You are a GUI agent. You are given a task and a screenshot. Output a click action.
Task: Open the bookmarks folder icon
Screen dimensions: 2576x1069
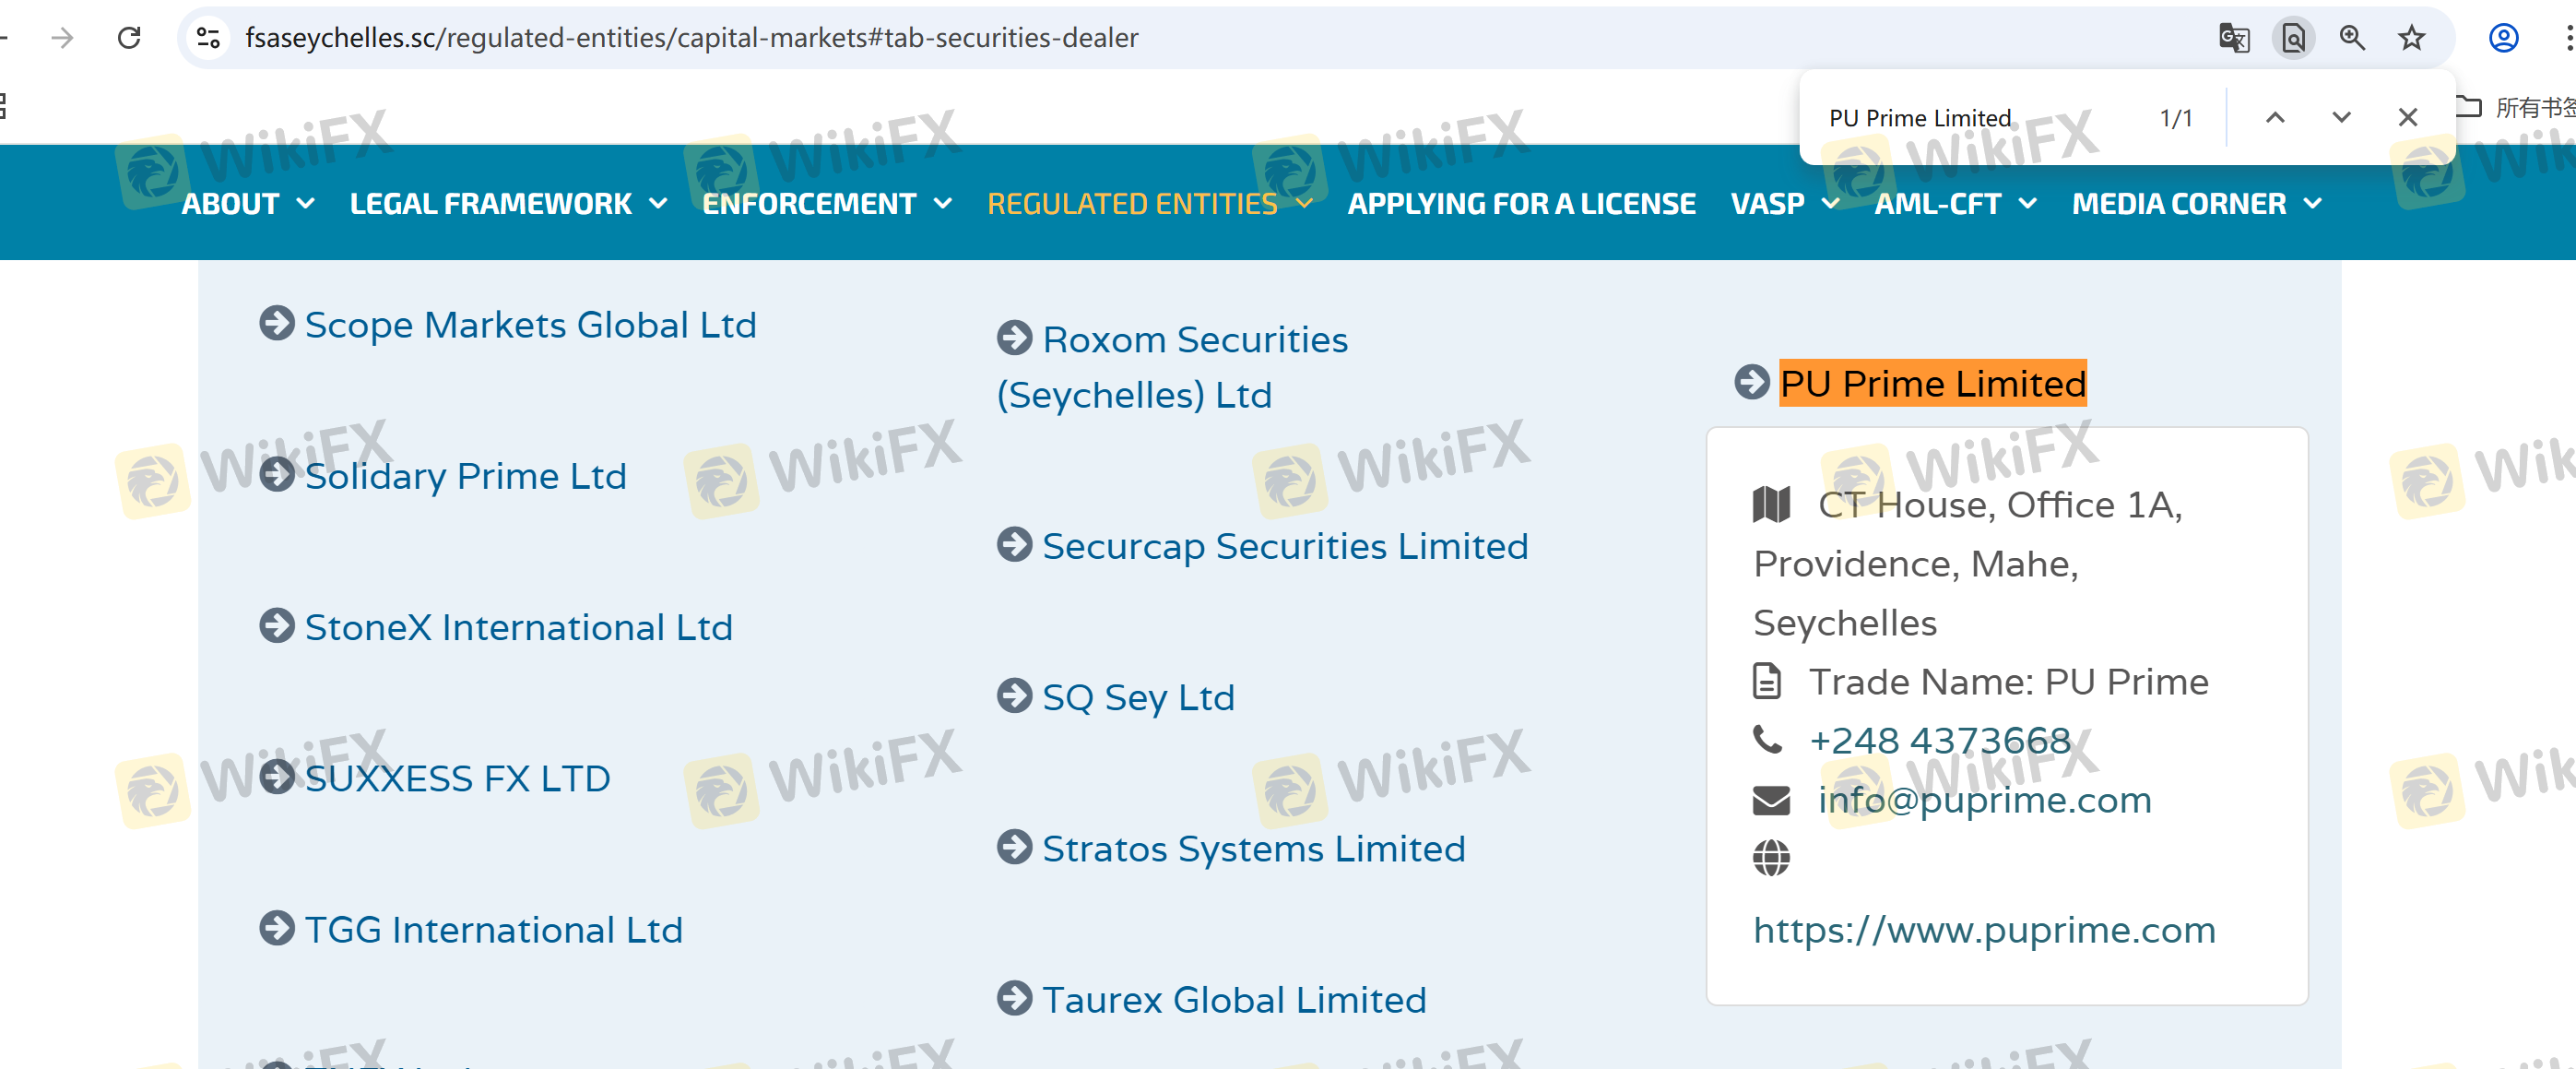pyautogui.click(x=2469, y=106)
